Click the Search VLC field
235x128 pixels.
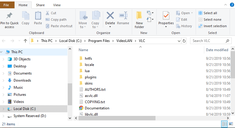[x=211, y=41]
